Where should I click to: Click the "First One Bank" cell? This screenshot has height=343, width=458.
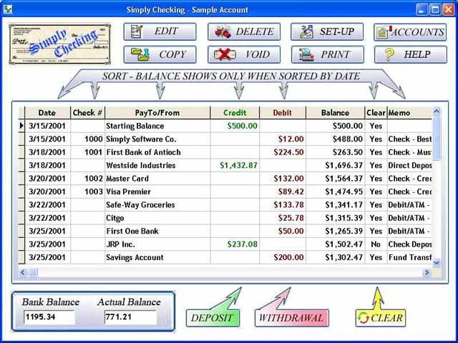coord(157,231)
